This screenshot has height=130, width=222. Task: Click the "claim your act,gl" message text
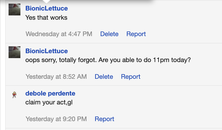pos(49,102)
